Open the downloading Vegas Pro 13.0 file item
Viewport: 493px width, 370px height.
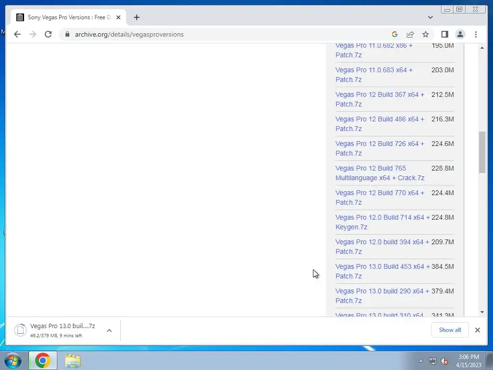[63, 330]
